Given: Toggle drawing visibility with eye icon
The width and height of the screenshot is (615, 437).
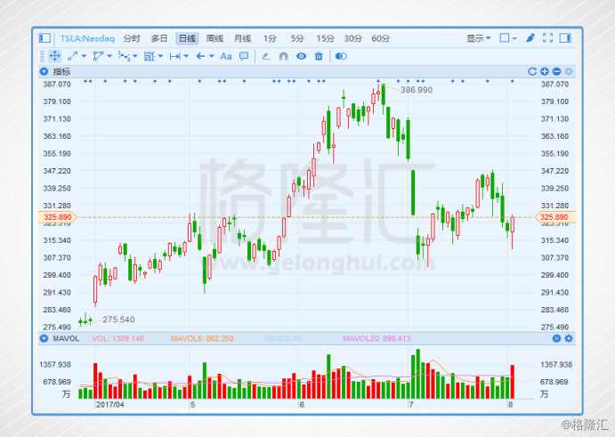Looking at the screenshot, I should click(x=301, y=55).
